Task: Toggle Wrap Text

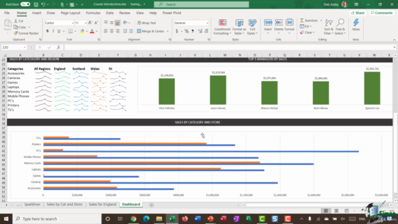Action: pyautogui.click(x=147, y=23)
